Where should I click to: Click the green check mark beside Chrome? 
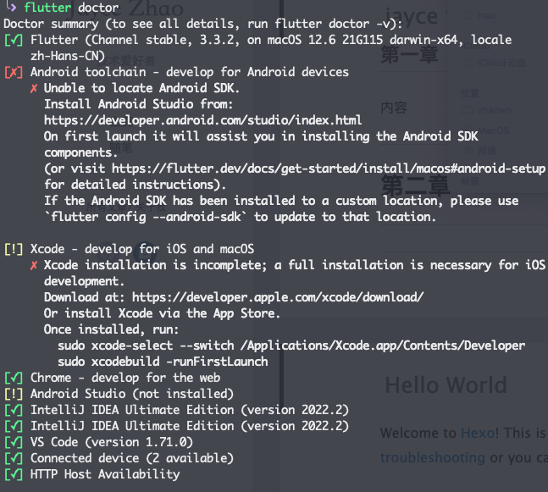[14, 378]
